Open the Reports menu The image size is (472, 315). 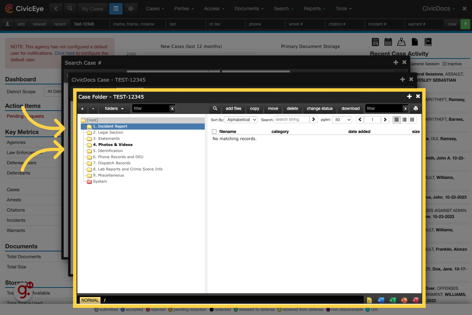point(315,9)
